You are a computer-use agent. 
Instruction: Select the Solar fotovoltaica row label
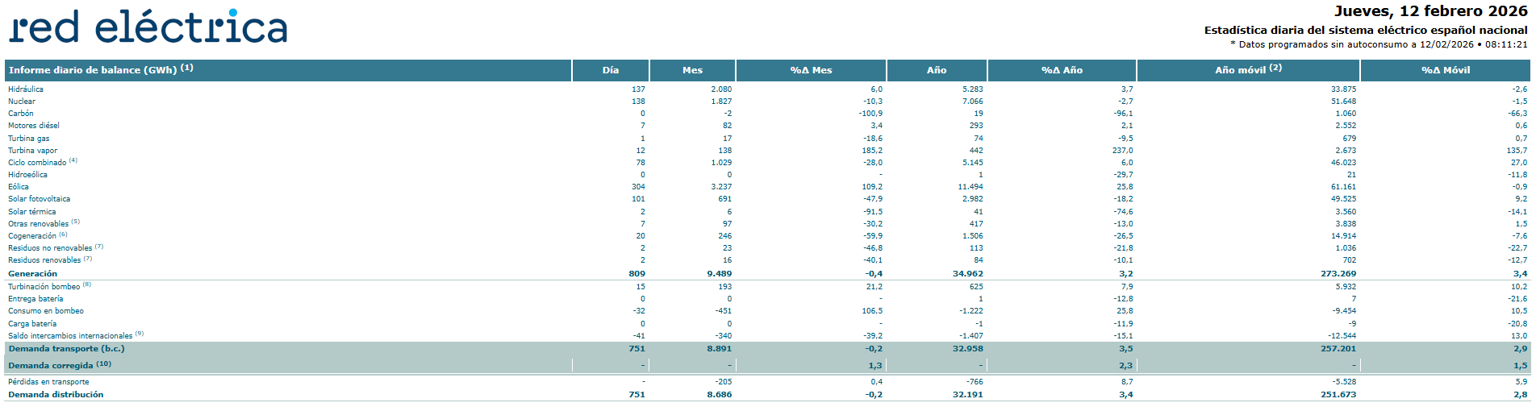[39, 199]
